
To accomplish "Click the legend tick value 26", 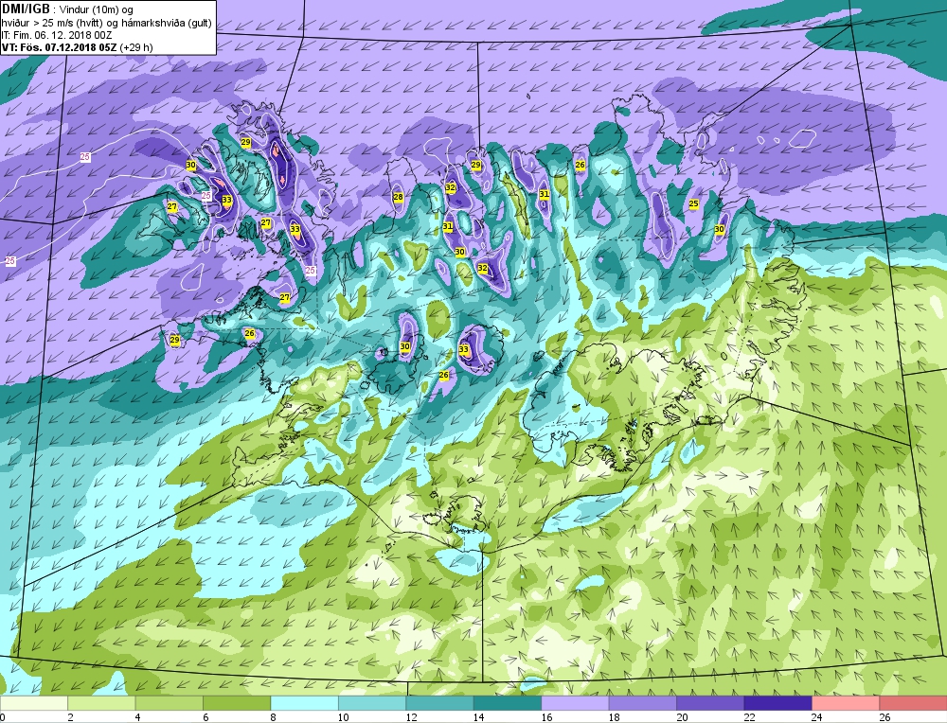I will (x=884, y=717).
